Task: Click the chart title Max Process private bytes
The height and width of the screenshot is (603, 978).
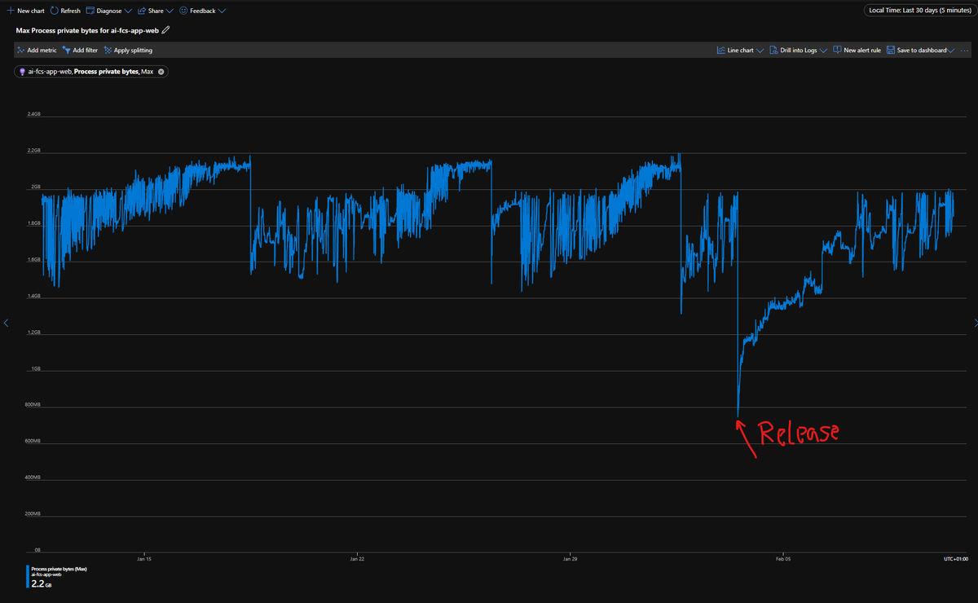Action: (x=88, y=29)
